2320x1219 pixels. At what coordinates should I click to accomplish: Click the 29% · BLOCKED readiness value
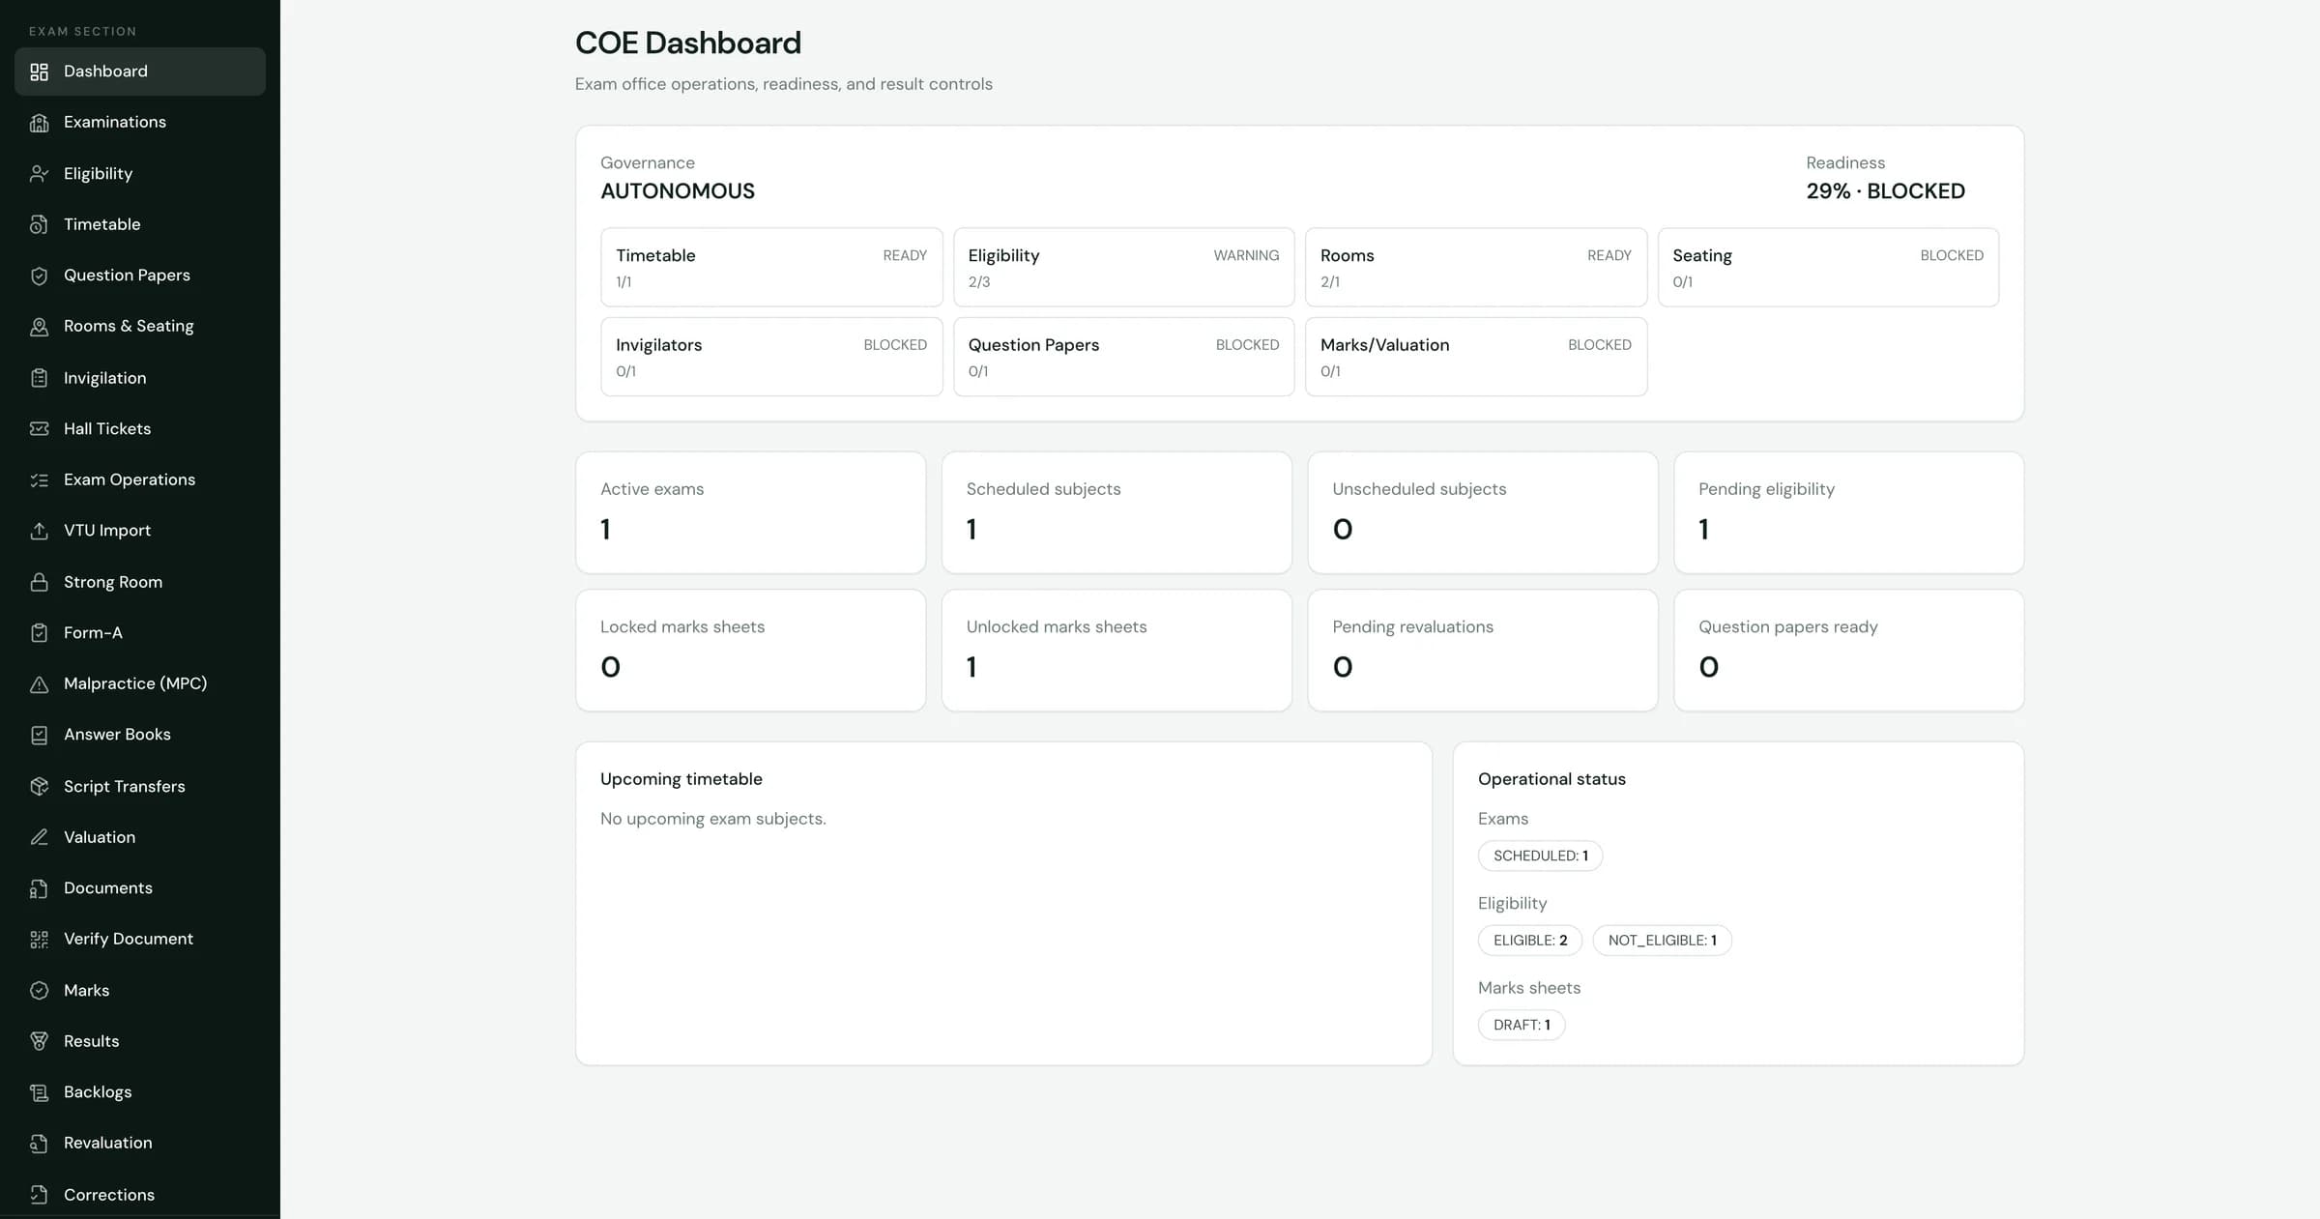click(x=1885, y=191)
